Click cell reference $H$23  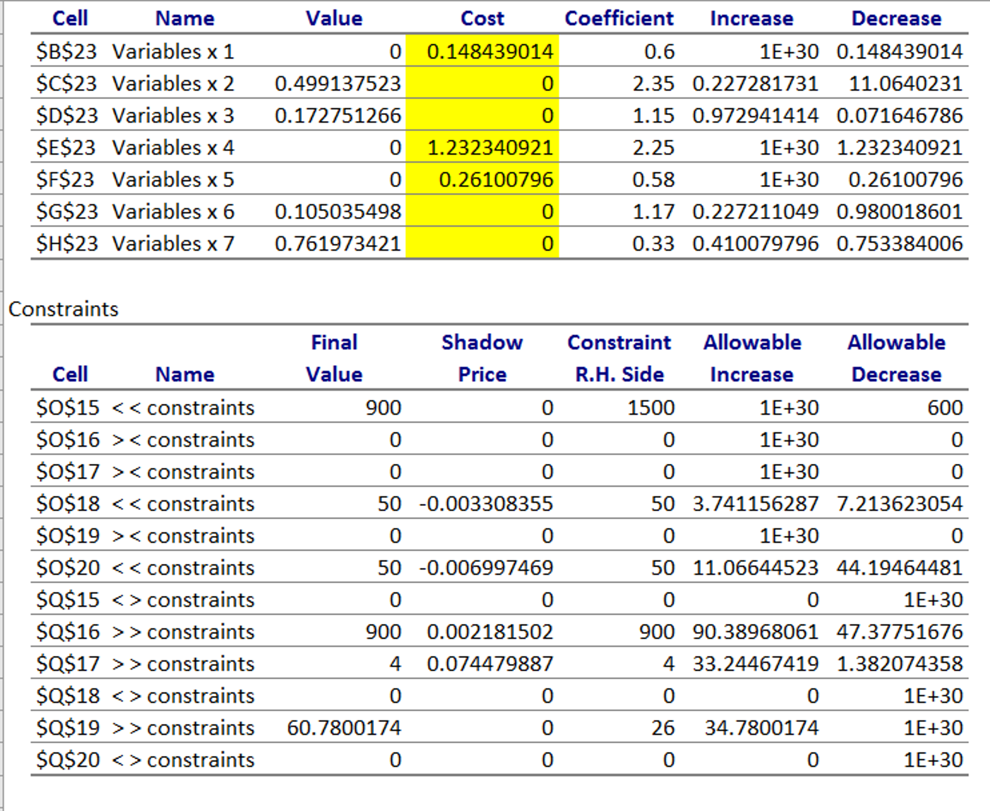(67, 244)
